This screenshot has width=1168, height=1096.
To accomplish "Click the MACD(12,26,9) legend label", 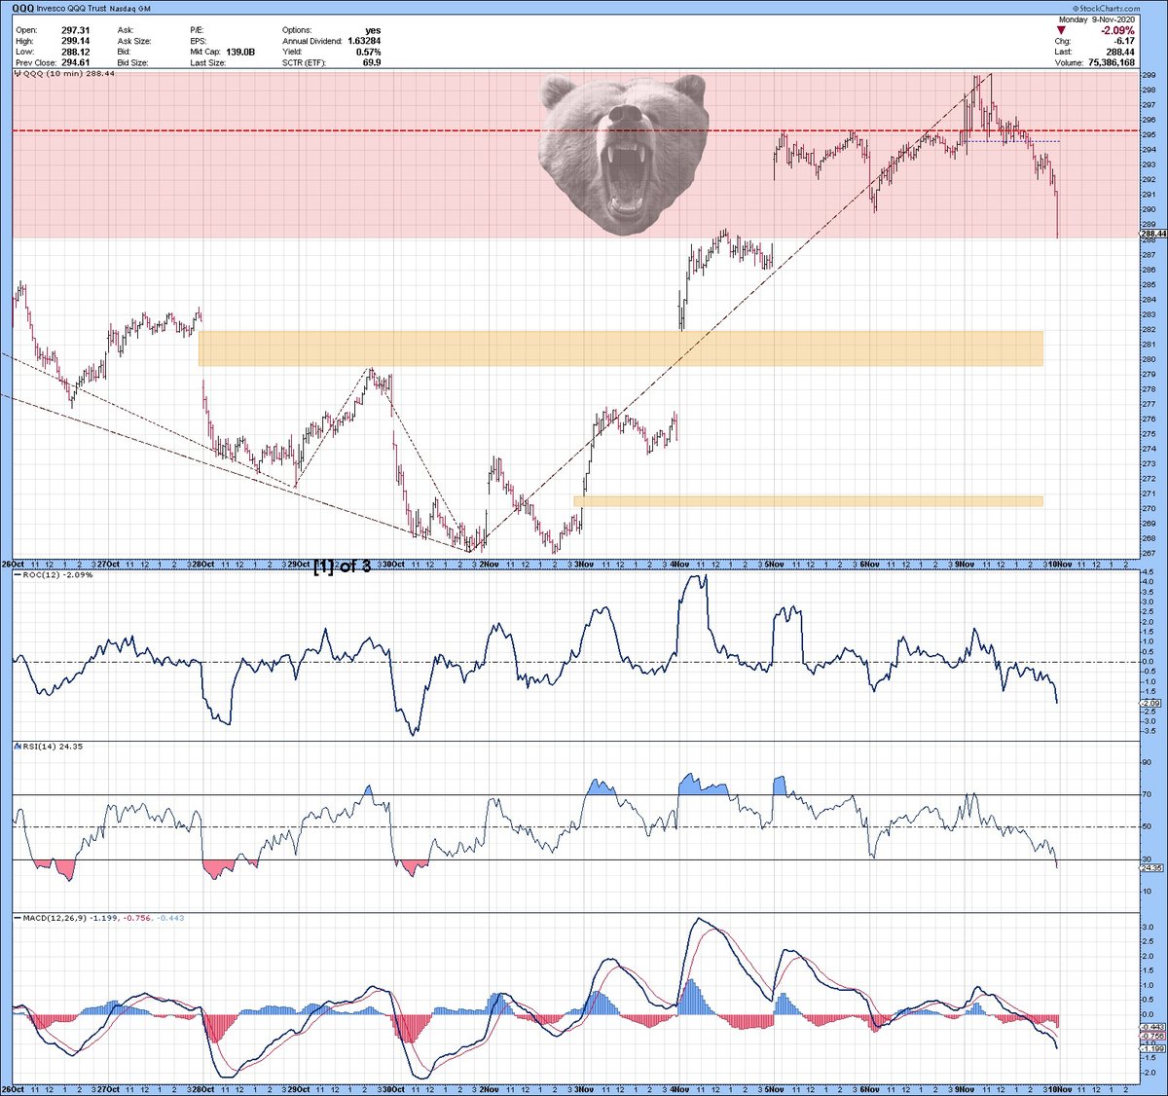I will pos(56,918).
